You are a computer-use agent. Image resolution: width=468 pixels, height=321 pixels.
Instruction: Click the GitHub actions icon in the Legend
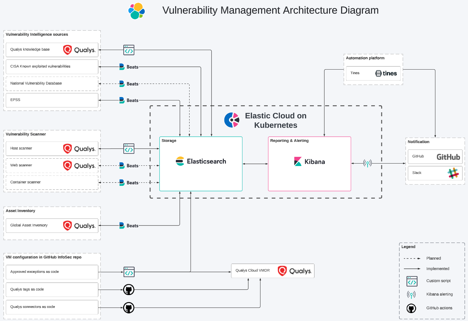(x=411, y=308)
